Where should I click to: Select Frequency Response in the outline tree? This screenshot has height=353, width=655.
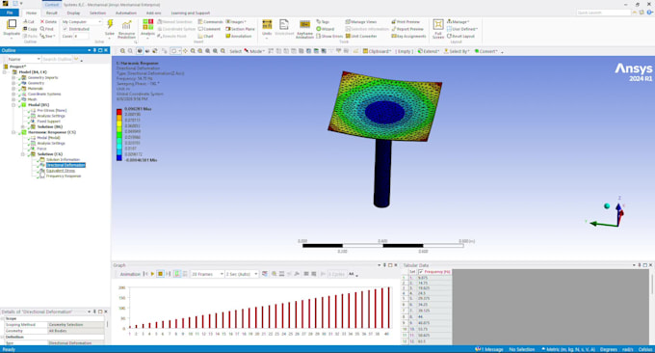click(x=64, y=176)
